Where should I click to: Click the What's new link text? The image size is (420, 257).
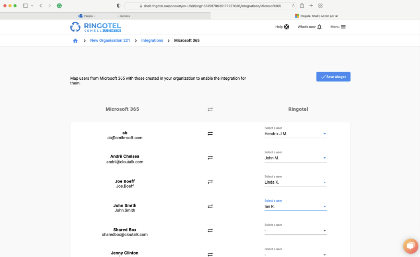click(x=306, y=27)
